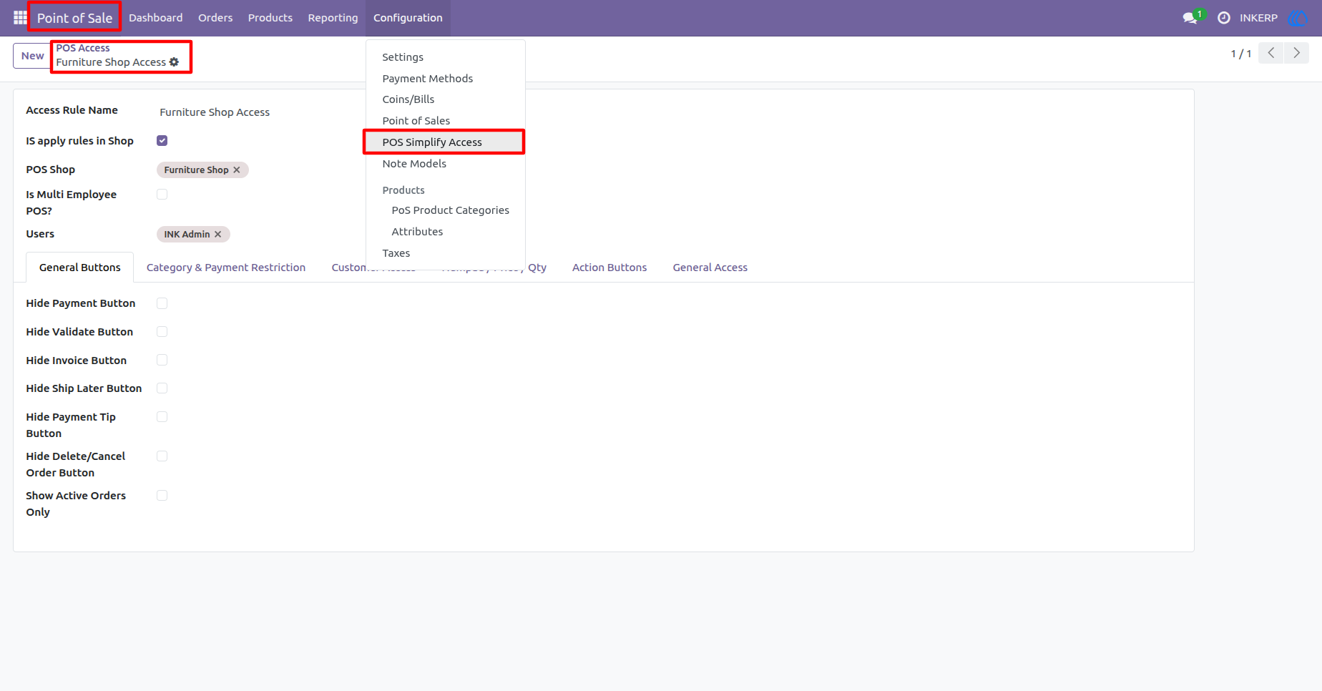The width and height of the screenshot is (1322, 691).
Task: Open the apps grid home menu
Action: tap(20, 18)
